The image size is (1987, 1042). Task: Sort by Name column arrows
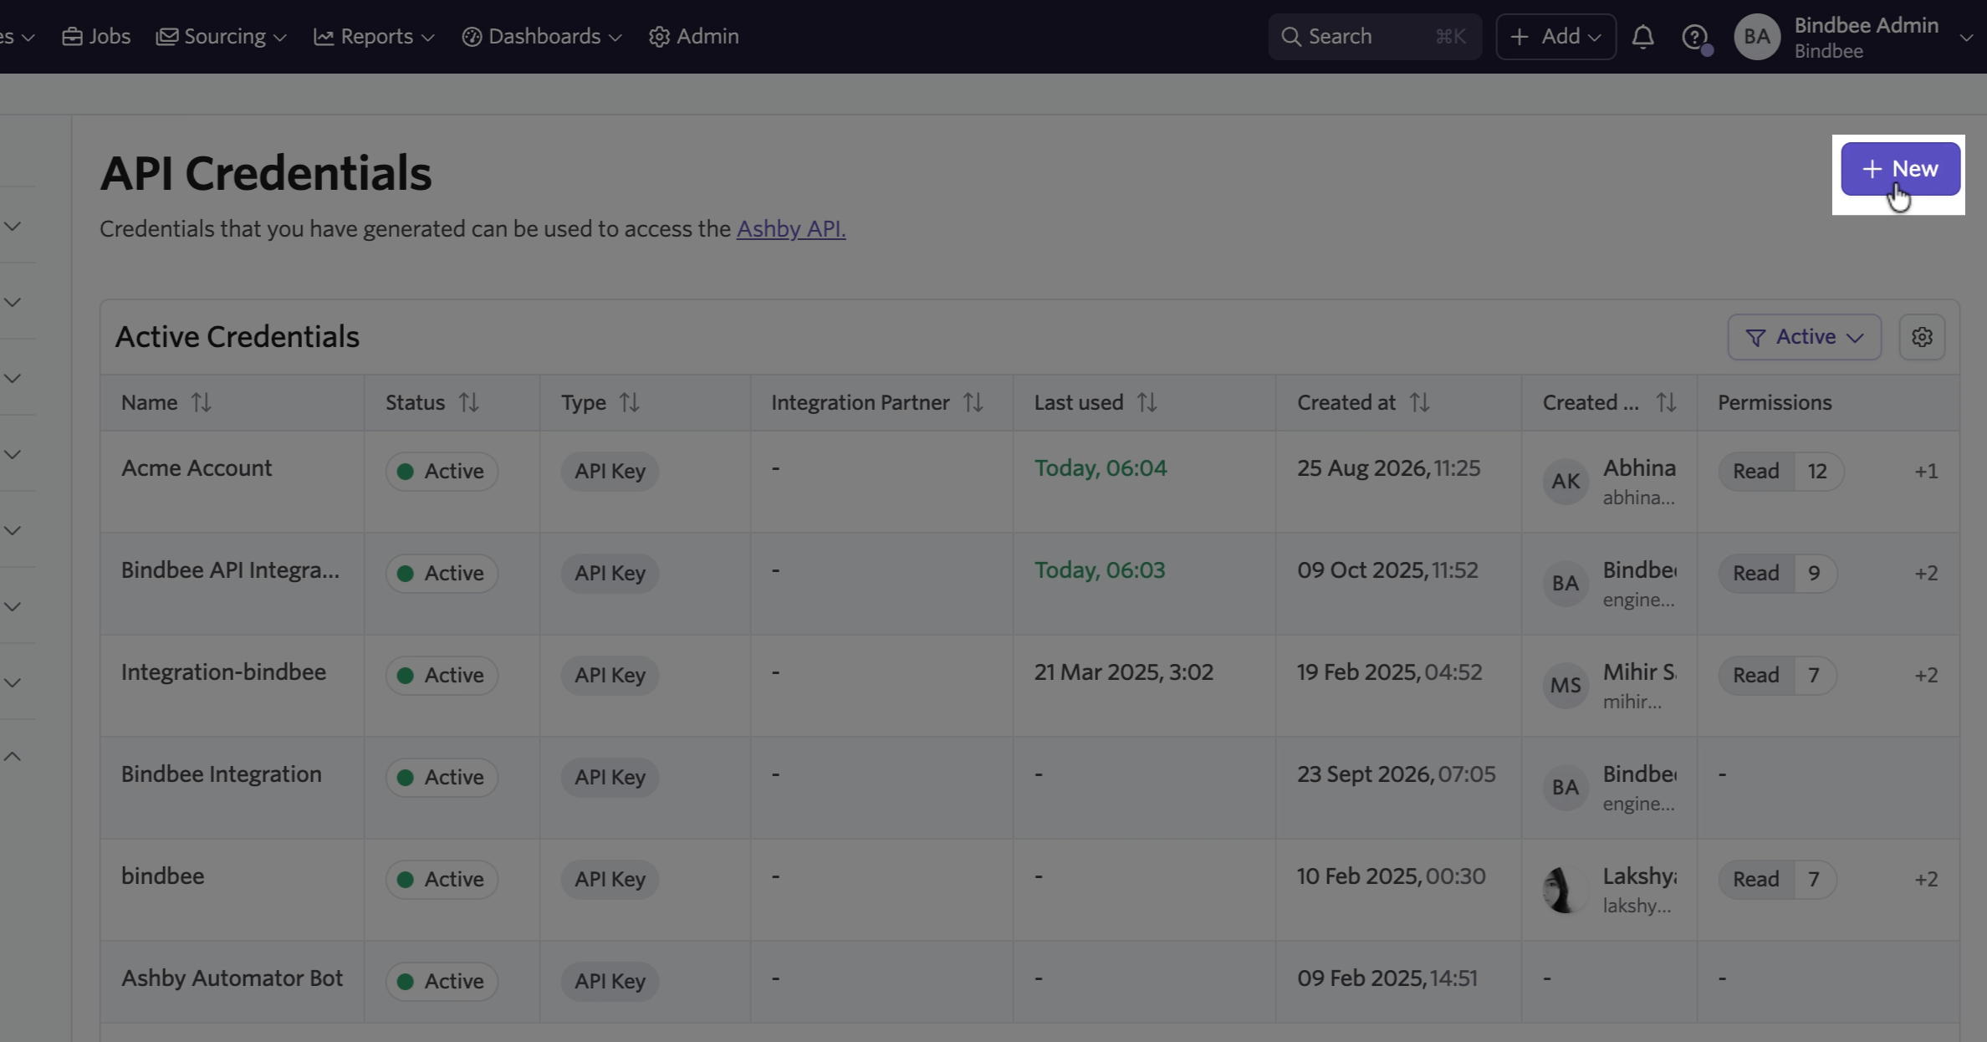click(201, 402)
